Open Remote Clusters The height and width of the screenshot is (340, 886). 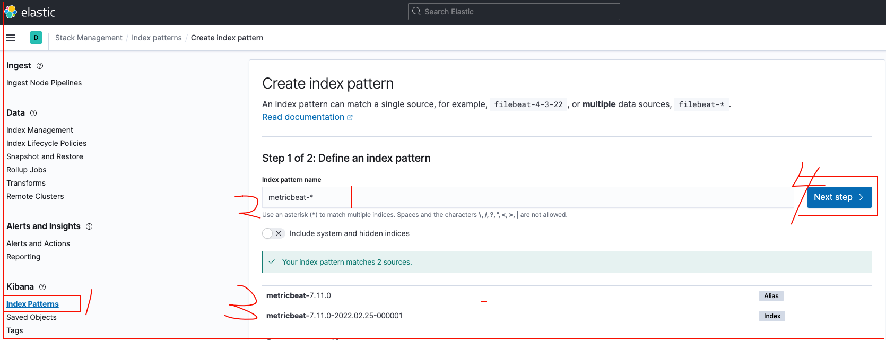coord(35,196)
